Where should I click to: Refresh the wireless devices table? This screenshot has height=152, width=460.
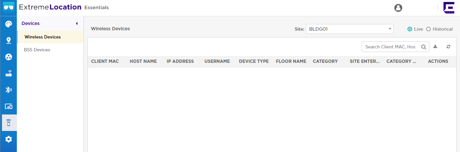pyautogui.click(x=448, y=47)
